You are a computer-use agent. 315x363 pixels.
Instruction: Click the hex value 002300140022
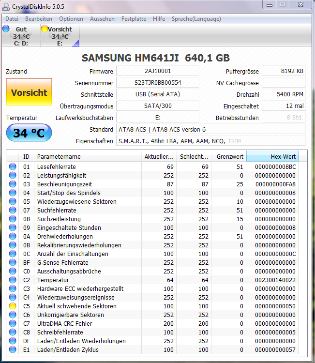click(x=275, y=280)
